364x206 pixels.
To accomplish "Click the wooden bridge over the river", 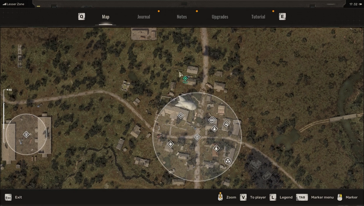I will pos(343,118).
